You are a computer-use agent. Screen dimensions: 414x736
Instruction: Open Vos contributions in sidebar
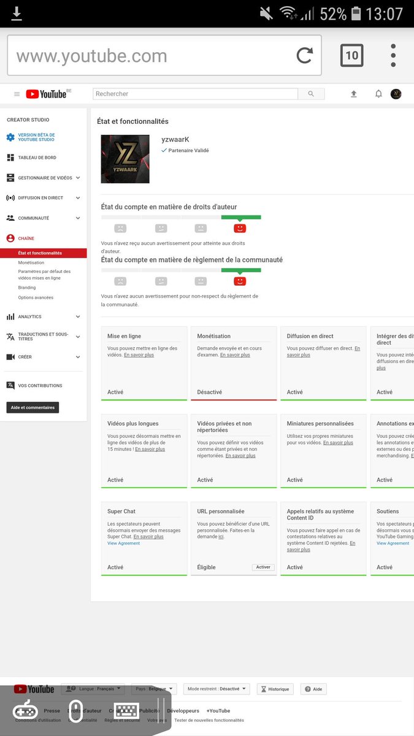(x=40, y=386)
